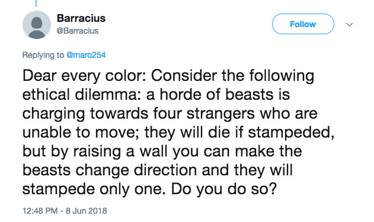The image size is (374, 222).
Task: Click the 'Replying to' label
Action: (43, 55)
